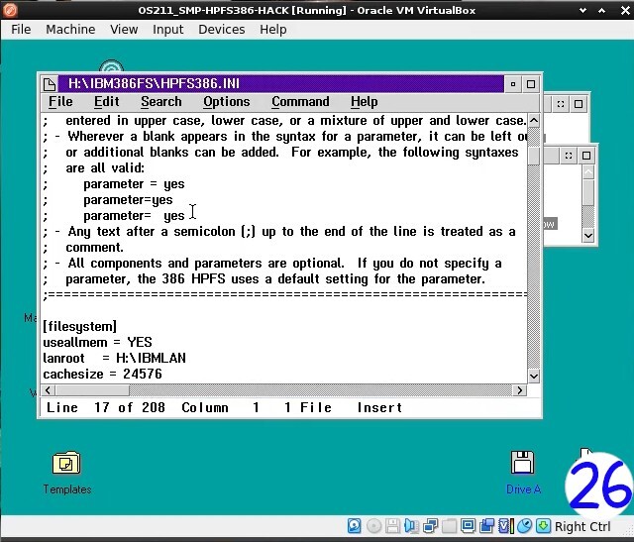This screenshot has height=542, width=634.
Task: Open VirtualBox Devices menu
Action: tap(222, 29)
